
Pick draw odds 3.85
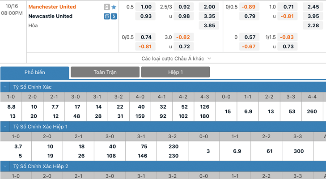tap(209, 26)
